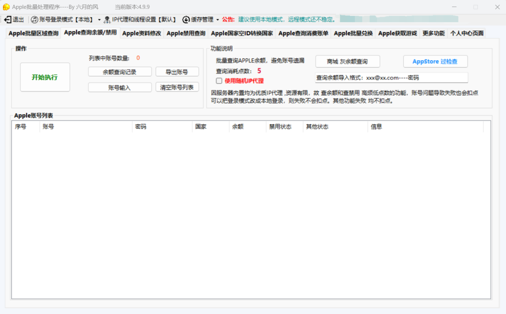
Task: Click the 清空账号列表 button
Action: [177, 87]
